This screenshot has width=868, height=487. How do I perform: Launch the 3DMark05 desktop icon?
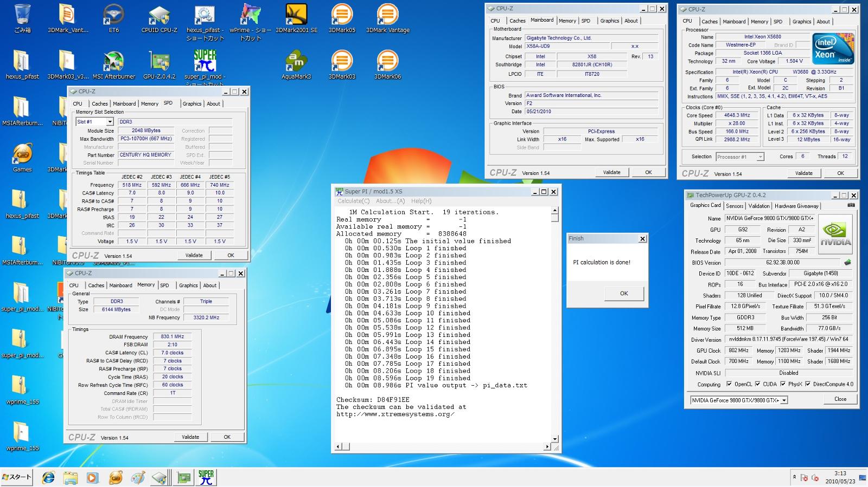(x=342, y=18)
